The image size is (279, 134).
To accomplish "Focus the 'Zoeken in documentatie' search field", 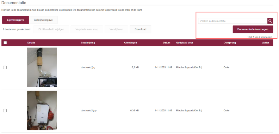I will tap(232, 21).
